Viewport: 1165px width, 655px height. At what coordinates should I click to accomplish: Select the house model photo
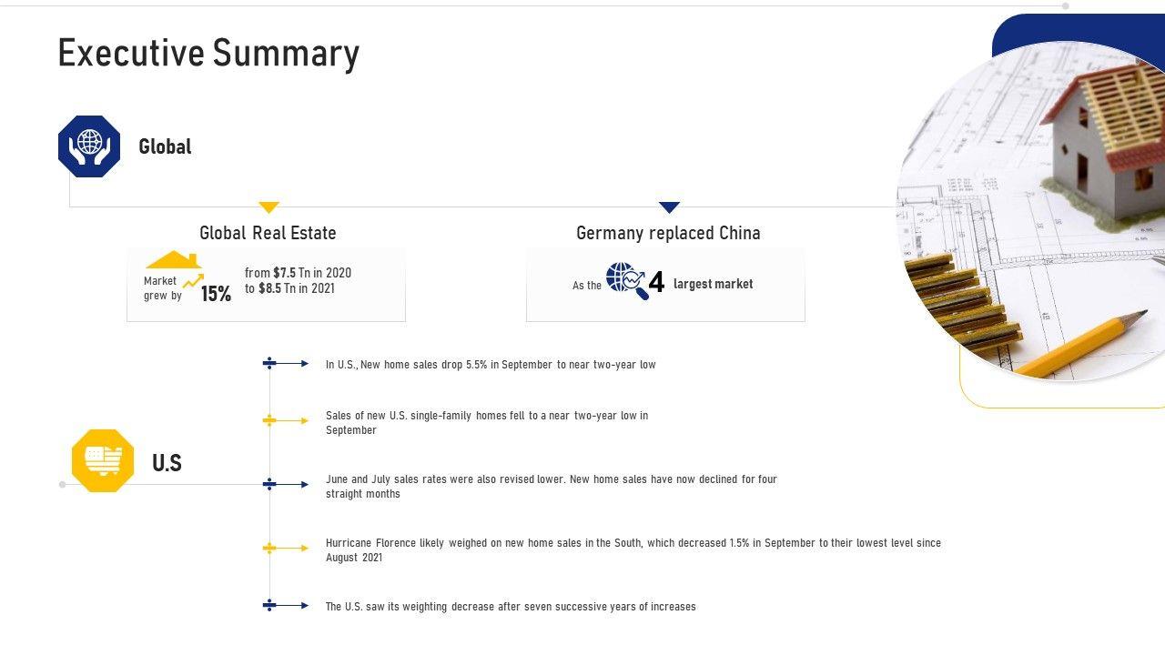(x=1038, y=209)
